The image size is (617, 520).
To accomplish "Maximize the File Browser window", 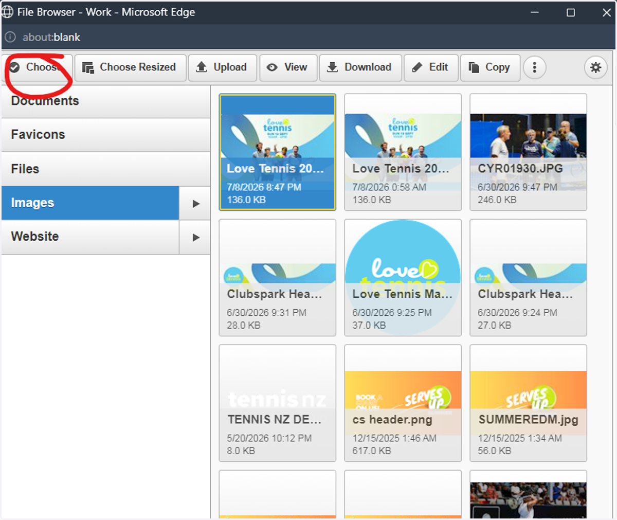I will [x=571, y=12].
